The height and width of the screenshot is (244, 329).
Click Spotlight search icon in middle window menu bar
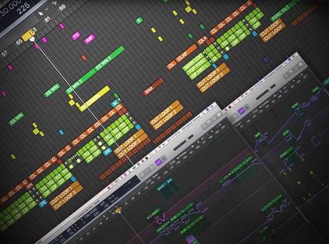click(x=203, y=113)
